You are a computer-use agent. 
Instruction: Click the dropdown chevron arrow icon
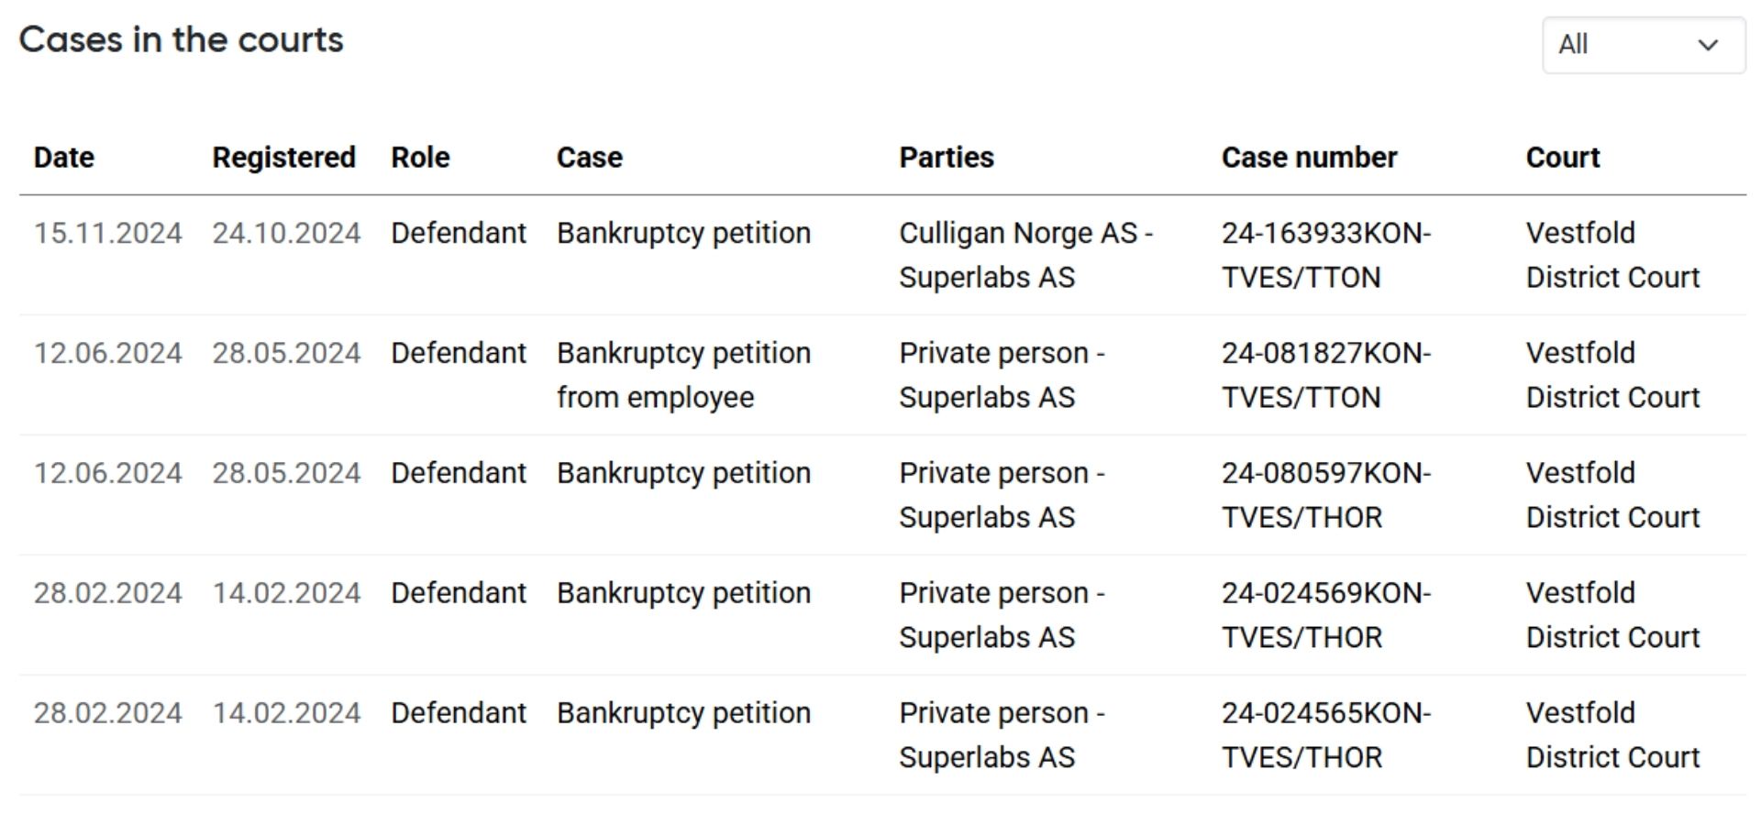pyautogui.click(x=1707, y=45)
